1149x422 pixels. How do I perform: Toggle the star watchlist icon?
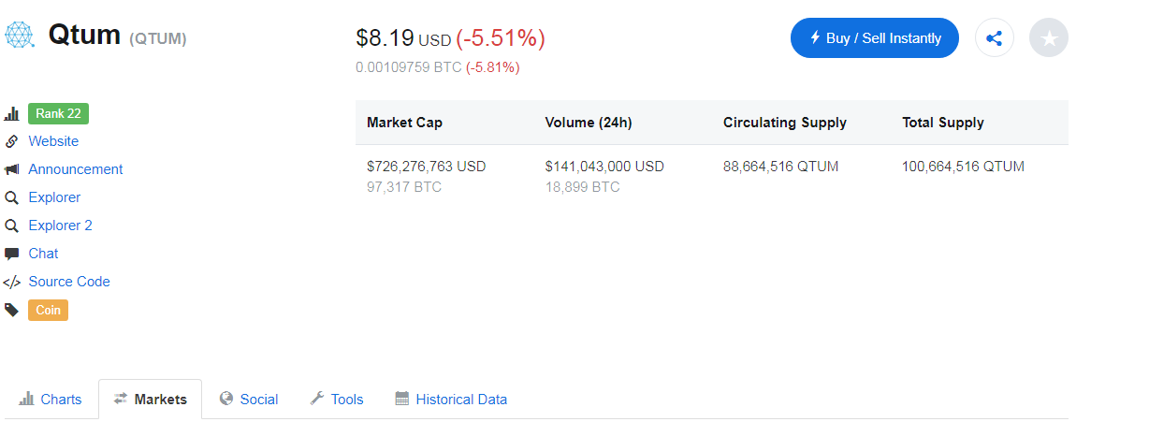tap(1049, 38)
